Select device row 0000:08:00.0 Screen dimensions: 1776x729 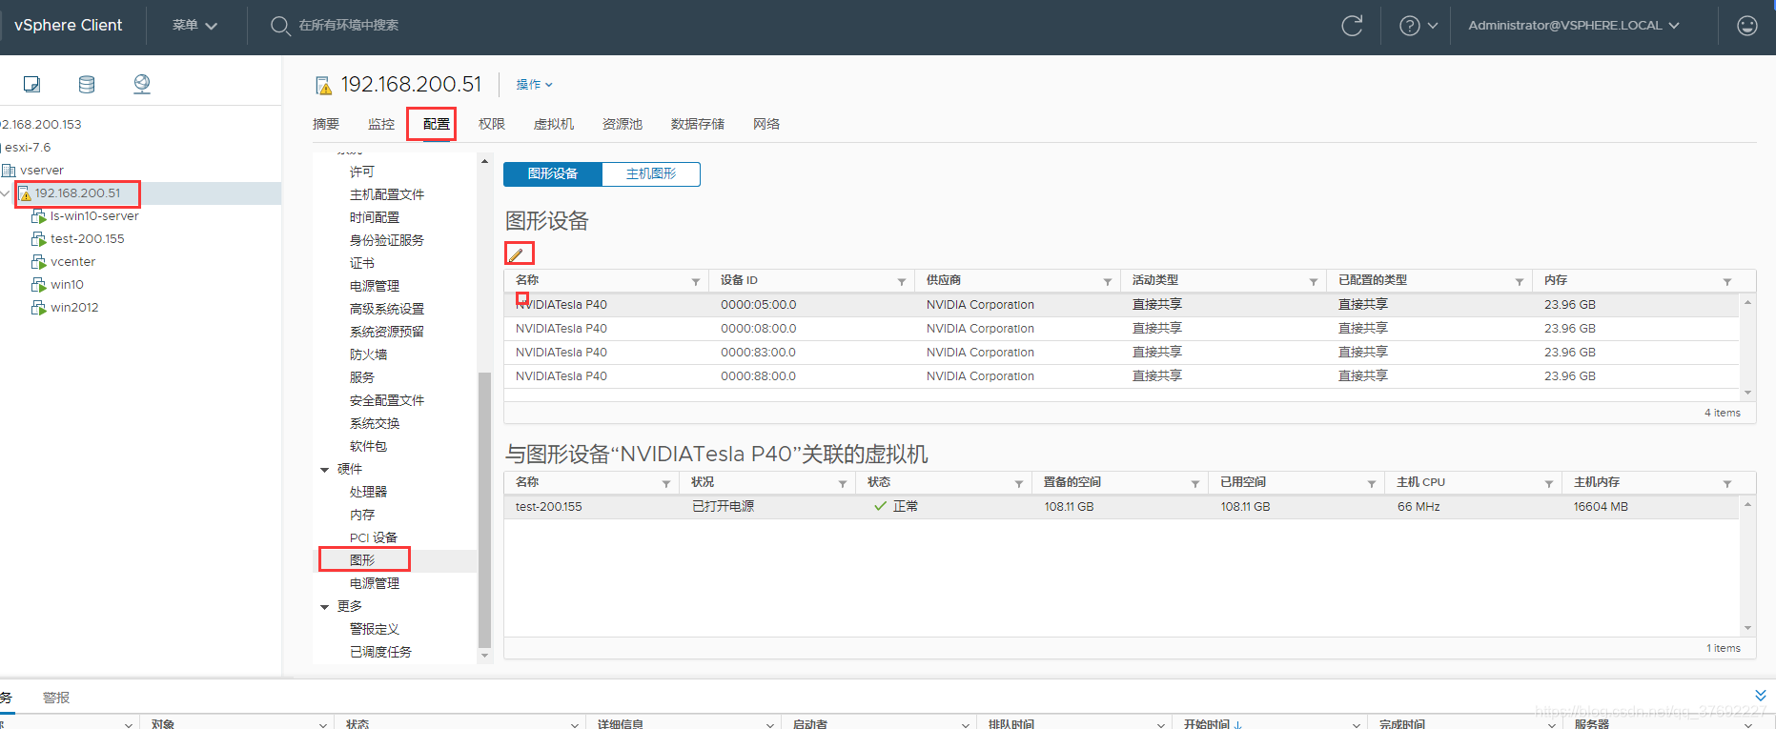click(1121, 329)
